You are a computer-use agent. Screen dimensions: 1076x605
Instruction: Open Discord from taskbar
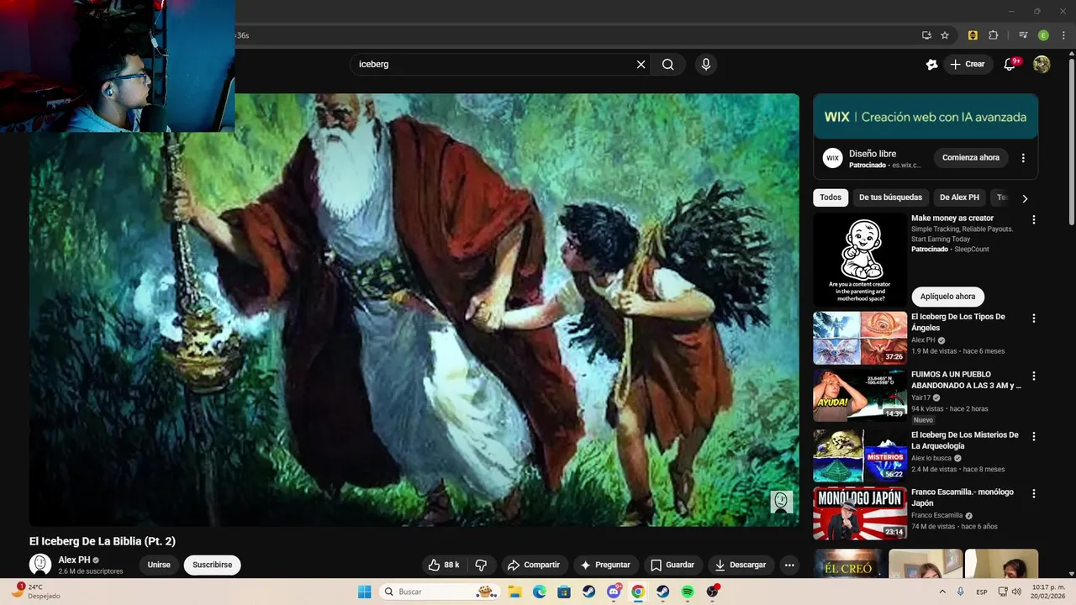pos(614,592)
